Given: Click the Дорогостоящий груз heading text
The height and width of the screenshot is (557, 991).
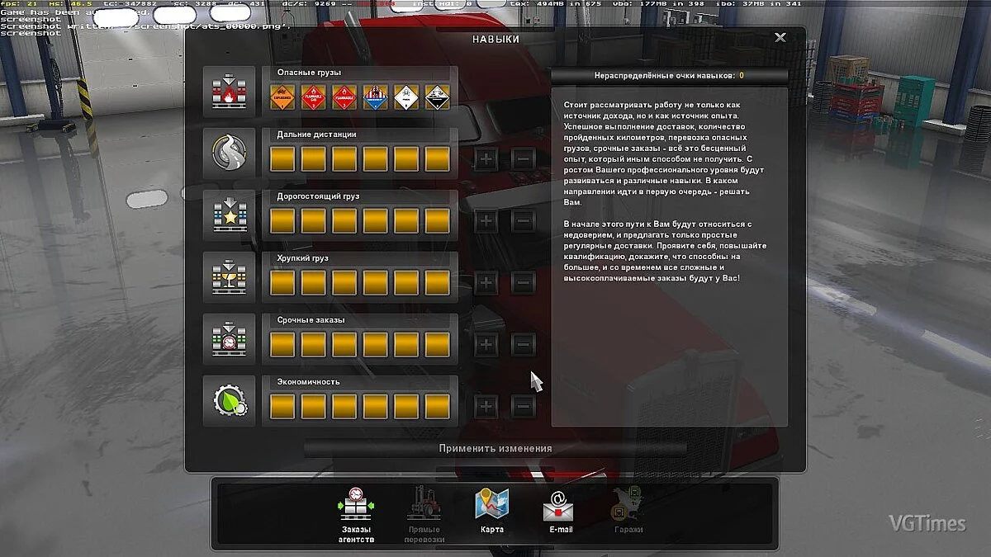Looking at the screenshot, I should click(318, 196).
